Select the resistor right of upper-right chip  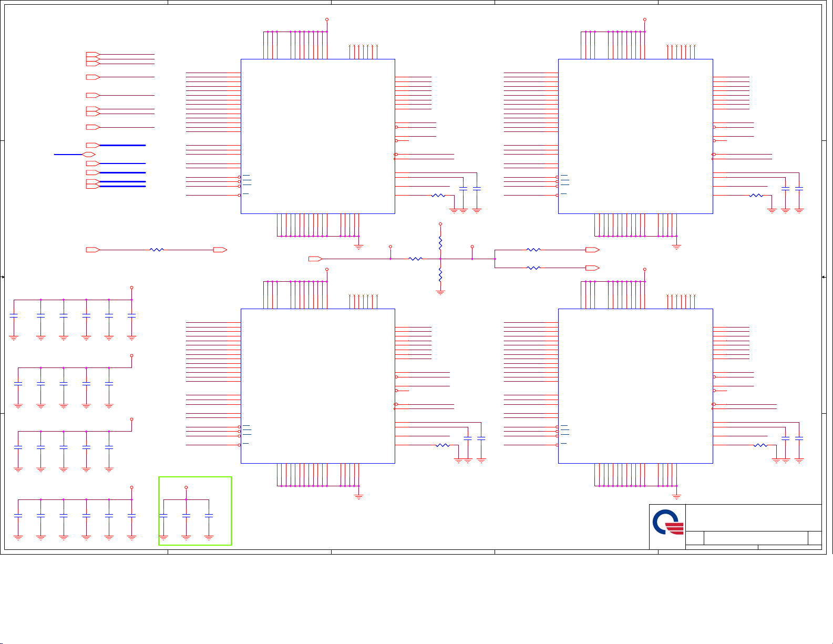[x=756, y=196]
